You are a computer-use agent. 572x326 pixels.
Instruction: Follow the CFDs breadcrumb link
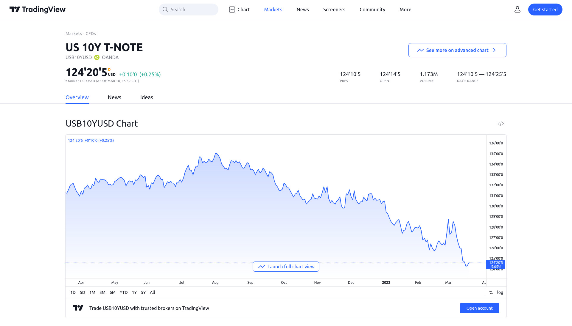[91, 34]
